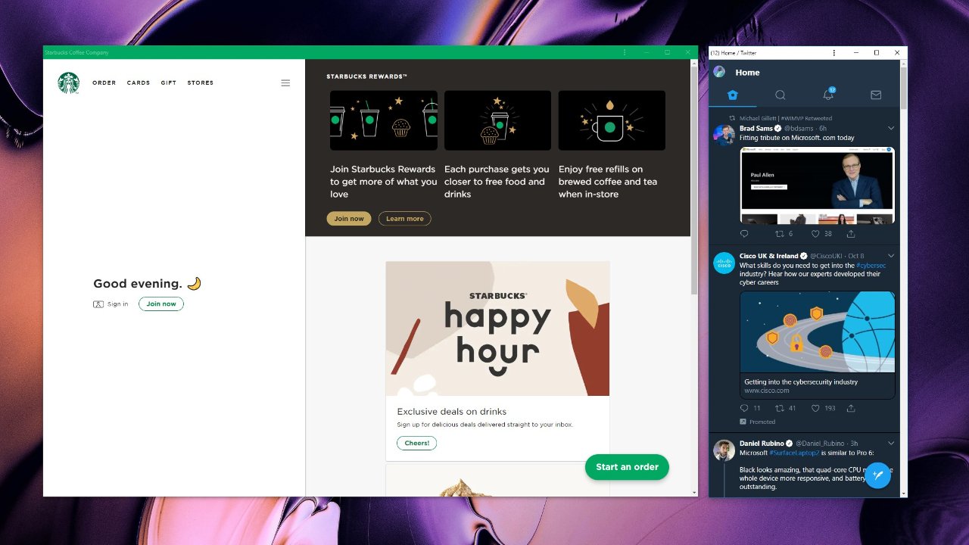Click Learn more in Starbucks Rewards
Viewport: 969px width, 545px height.
(x=405, y=219)
